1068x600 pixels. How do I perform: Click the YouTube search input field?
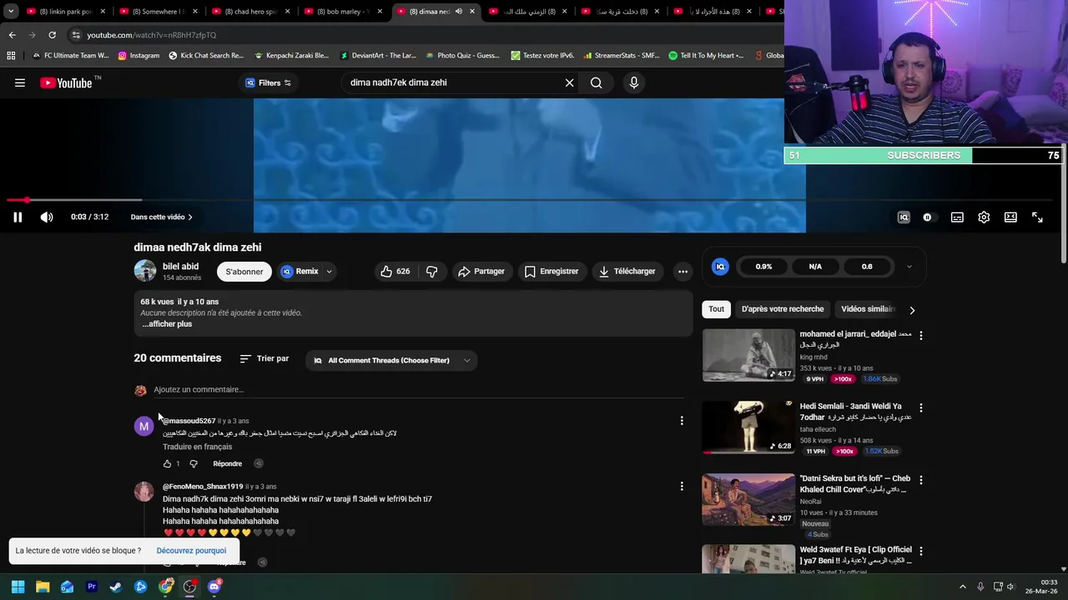coord(451,82)
